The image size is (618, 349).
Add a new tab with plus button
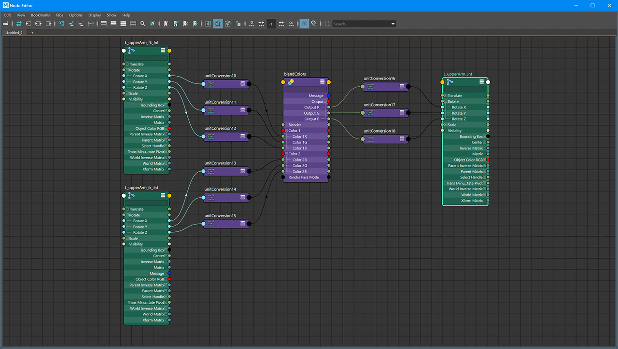[x=32, y=33]
